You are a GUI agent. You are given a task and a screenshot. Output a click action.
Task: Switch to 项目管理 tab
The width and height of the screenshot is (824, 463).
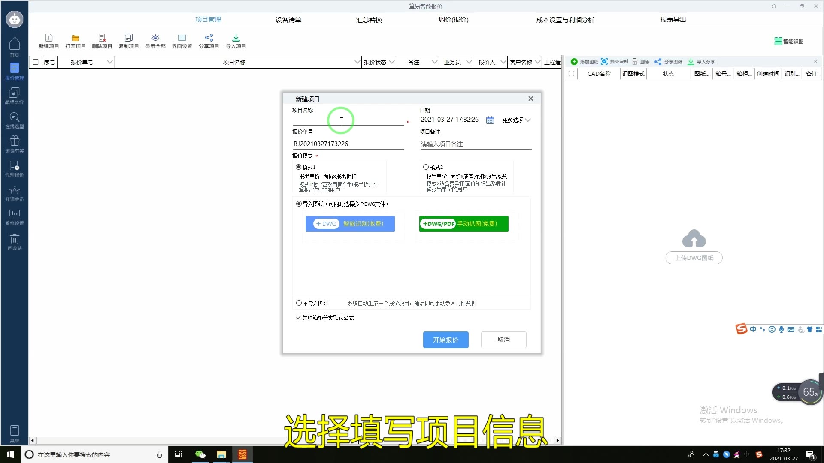pos(208,20)
